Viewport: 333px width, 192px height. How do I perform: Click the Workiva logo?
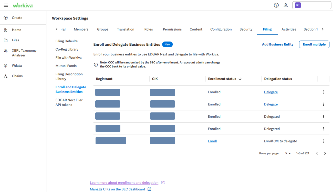click(x=23, y=5)
